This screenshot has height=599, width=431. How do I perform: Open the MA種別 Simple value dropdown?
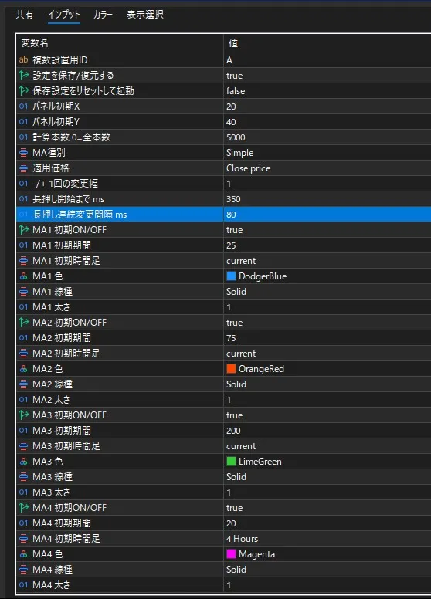327,152
